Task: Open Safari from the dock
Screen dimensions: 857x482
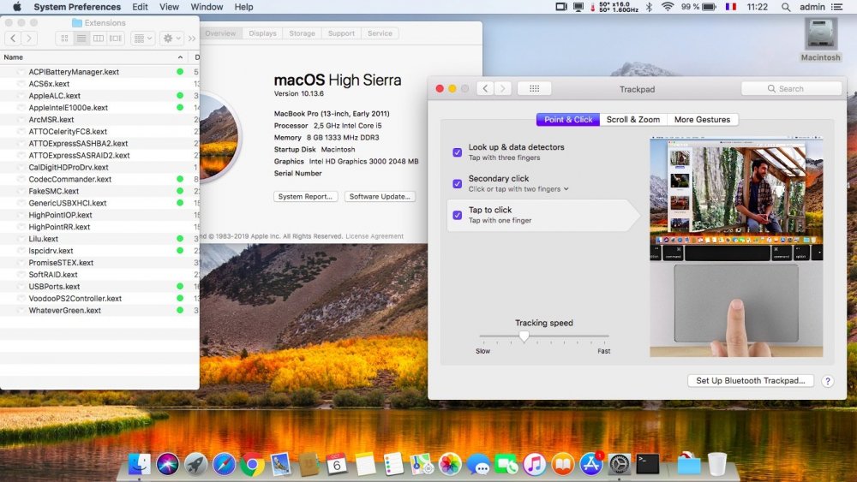Action: [x=224, y=464]
